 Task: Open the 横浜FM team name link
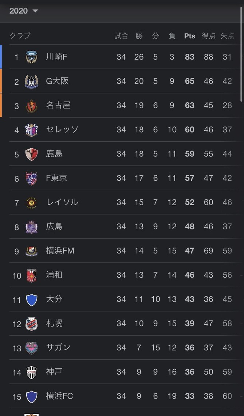tap(60, 251)
